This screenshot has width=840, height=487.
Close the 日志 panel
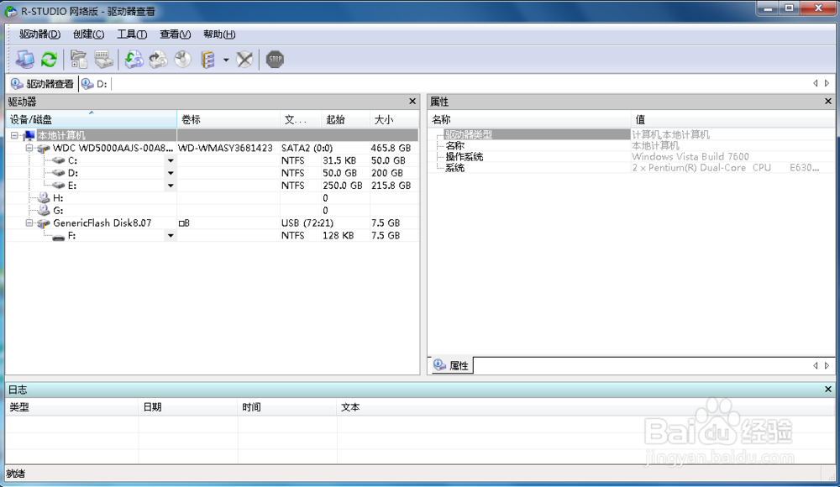pos(827,389)
